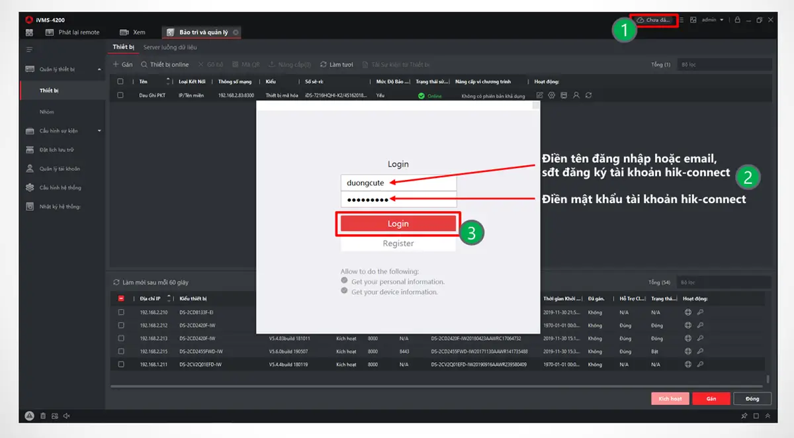Collapse the Quản lý thiết bị section

coord(99,69)
